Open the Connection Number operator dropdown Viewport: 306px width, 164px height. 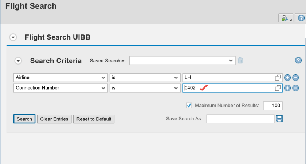(x=176, y=88)
